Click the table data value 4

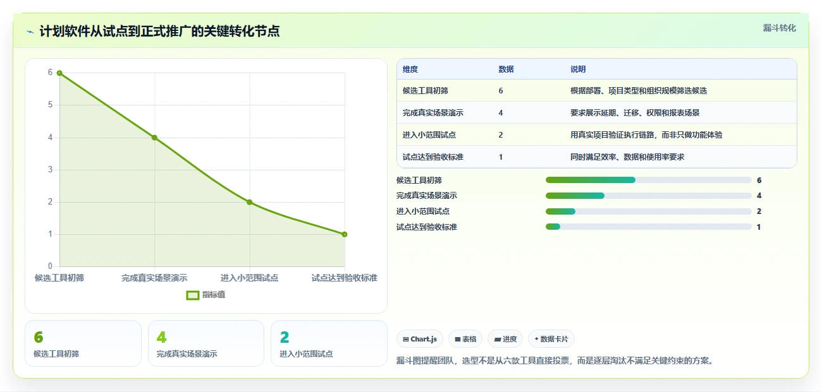click(501, 112)
